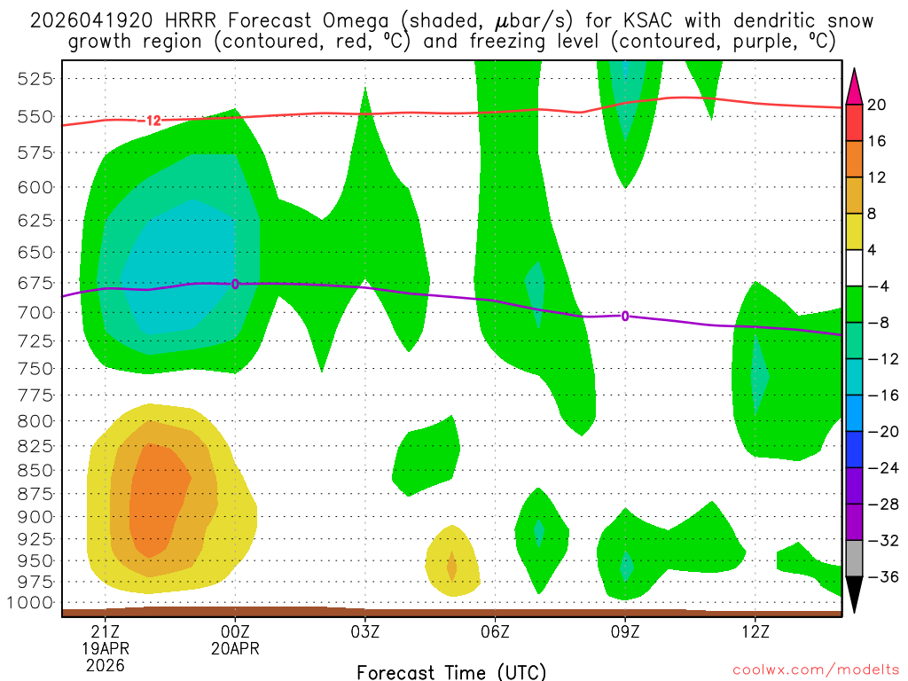Click the 525 pressure level label

pos(35,79)
